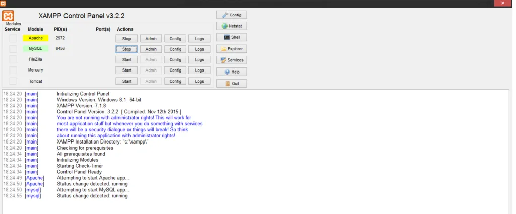
Task: Open Explorer folder button
Action: (x=232, y=49)
